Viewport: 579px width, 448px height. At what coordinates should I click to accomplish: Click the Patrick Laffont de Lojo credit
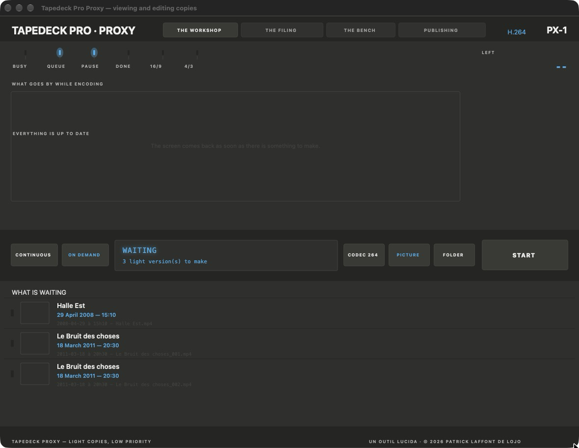pyautogui.click(x=483, y=441)
